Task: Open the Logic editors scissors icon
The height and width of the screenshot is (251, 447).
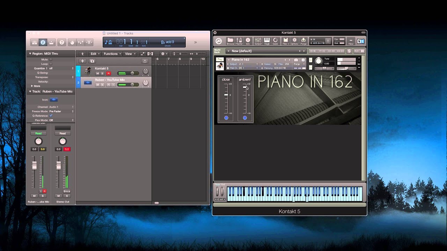Action: [89, 42]
